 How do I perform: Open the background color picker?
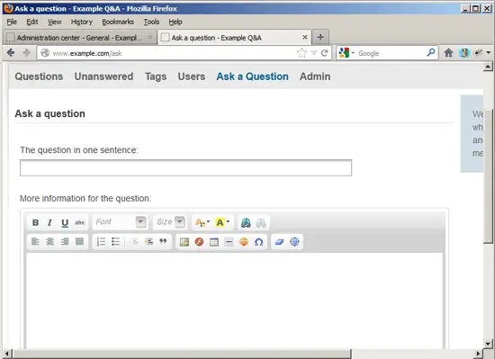222,223
